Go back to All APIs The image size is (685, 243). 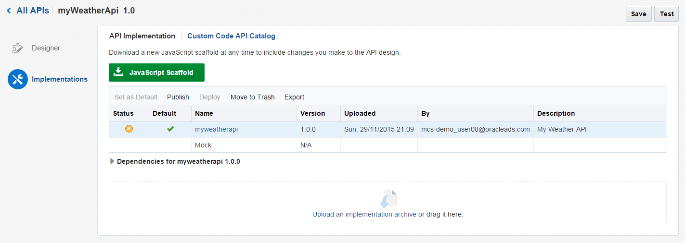point(32,11)
